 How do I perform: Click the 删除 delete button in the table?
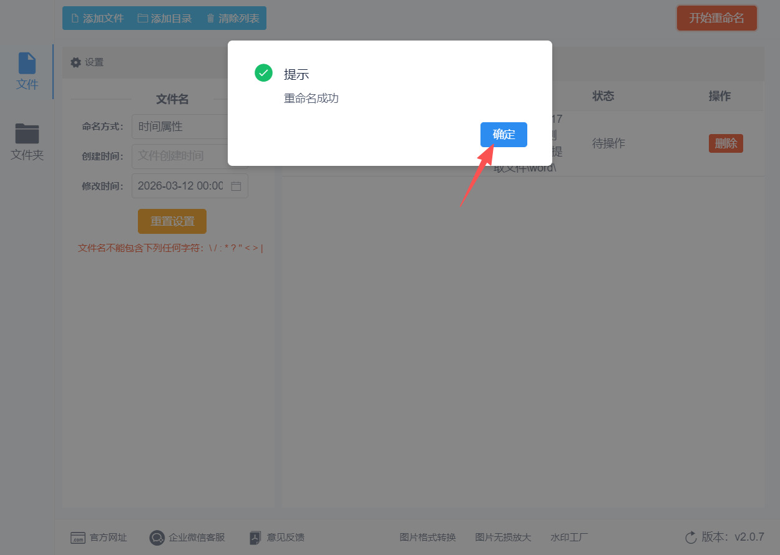pyautogui.click(x=726, y=143)
